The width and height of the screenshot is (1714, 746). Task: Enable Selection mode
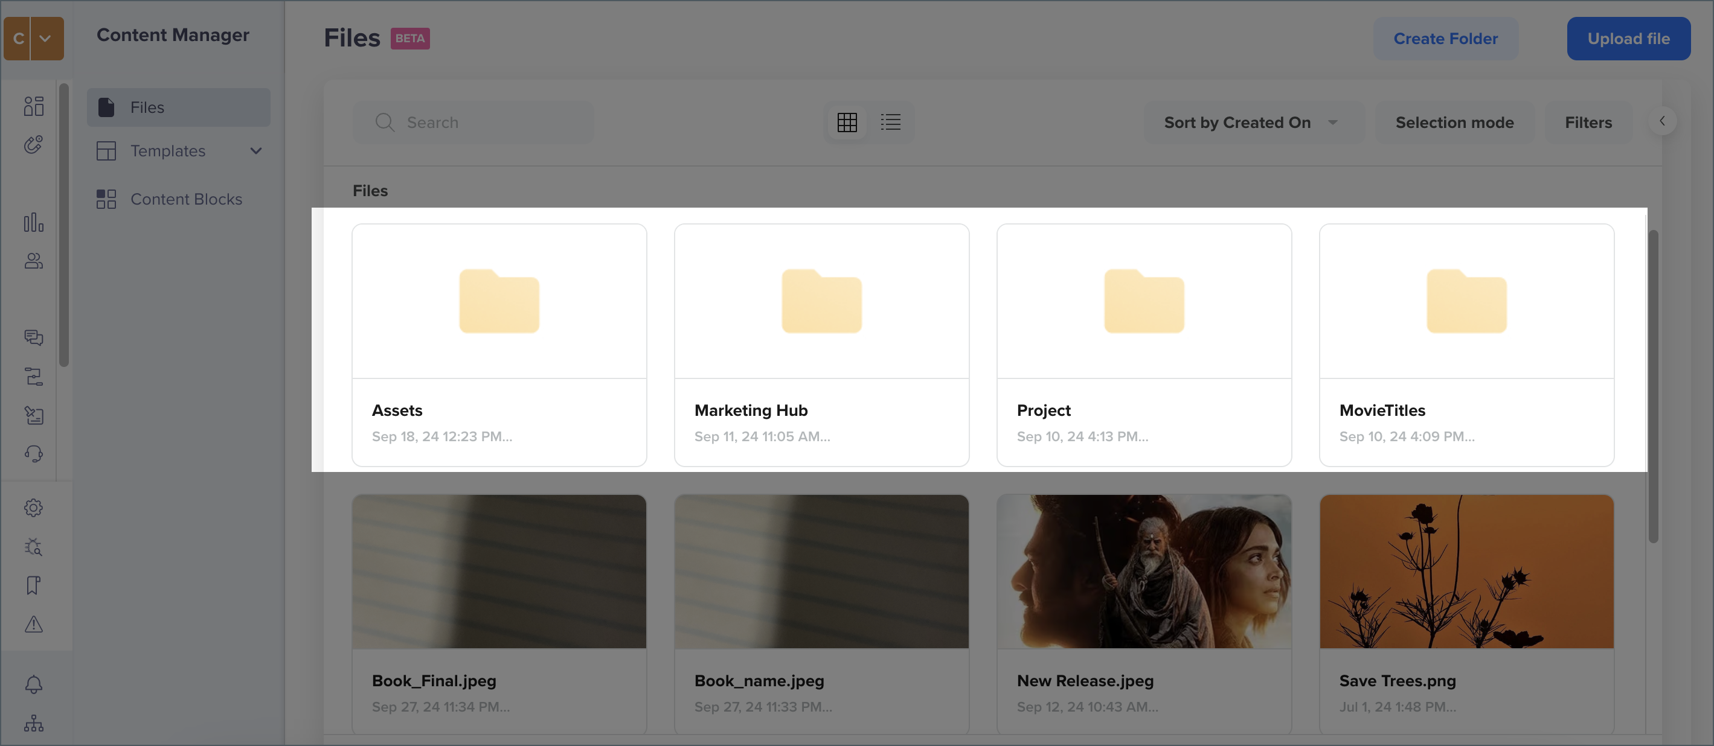coord(1454,121)
